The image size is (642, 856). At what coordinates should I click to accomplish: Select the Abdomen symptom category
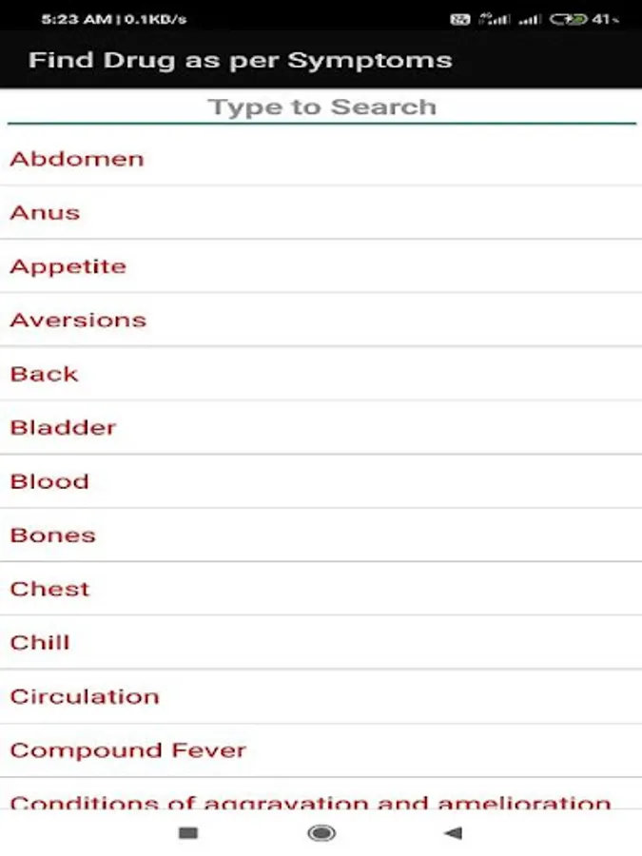pos(76,159)
